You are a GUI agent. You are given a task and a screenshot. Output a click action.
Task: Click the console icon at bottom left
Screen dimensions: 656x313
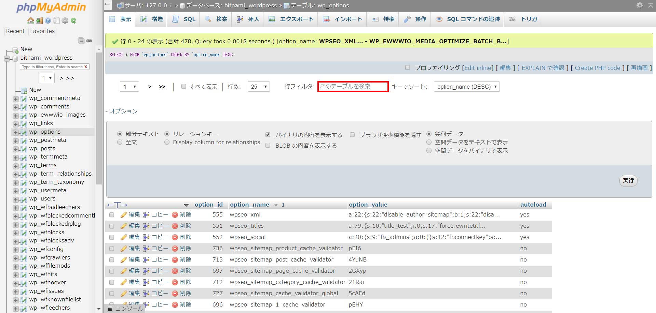[x=110, y=309]
